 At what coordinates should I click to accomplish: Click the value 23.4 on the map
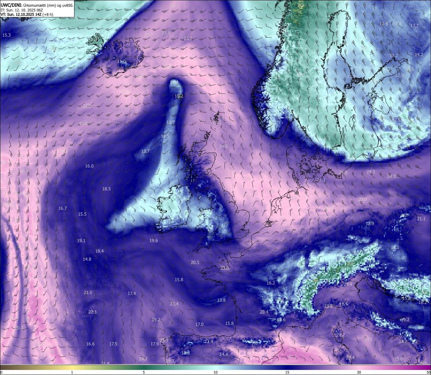pos(174,304)
